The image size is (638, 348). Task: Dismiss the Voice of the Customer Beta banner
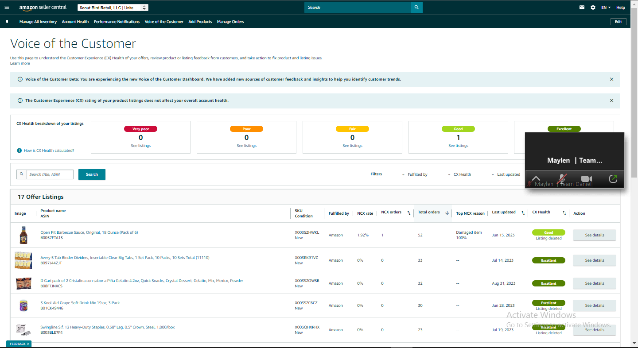point(611,79)
